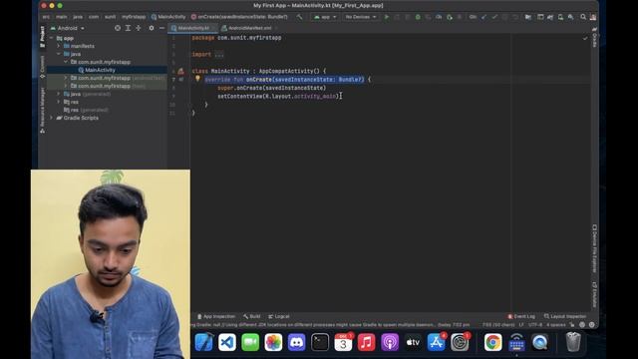Click the inspection checkmark at editor top right
638x359 pixels.
point(585,38)
